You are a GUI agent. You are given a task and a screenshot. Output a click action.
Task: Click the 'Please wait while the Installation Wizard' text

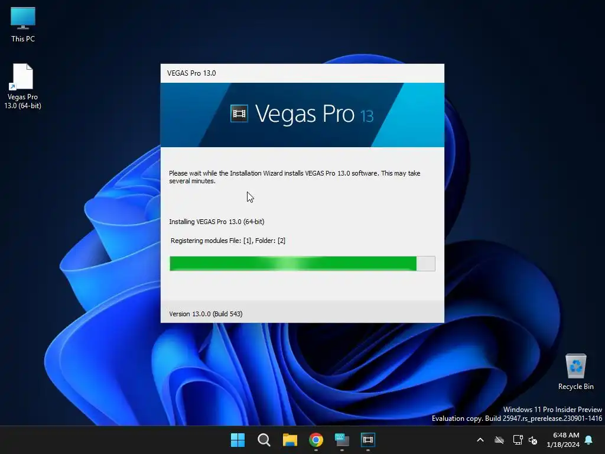point(294,177)
